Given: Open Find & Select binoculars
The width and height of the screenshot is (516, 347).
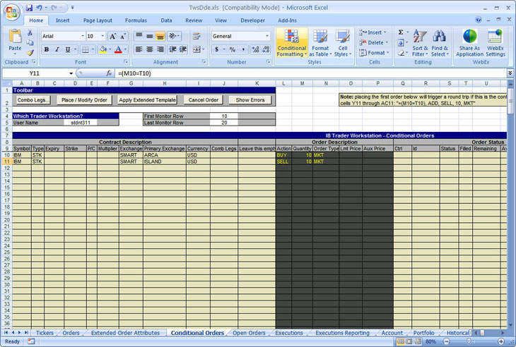Looking at the screenshot, I should coord(440,43).
